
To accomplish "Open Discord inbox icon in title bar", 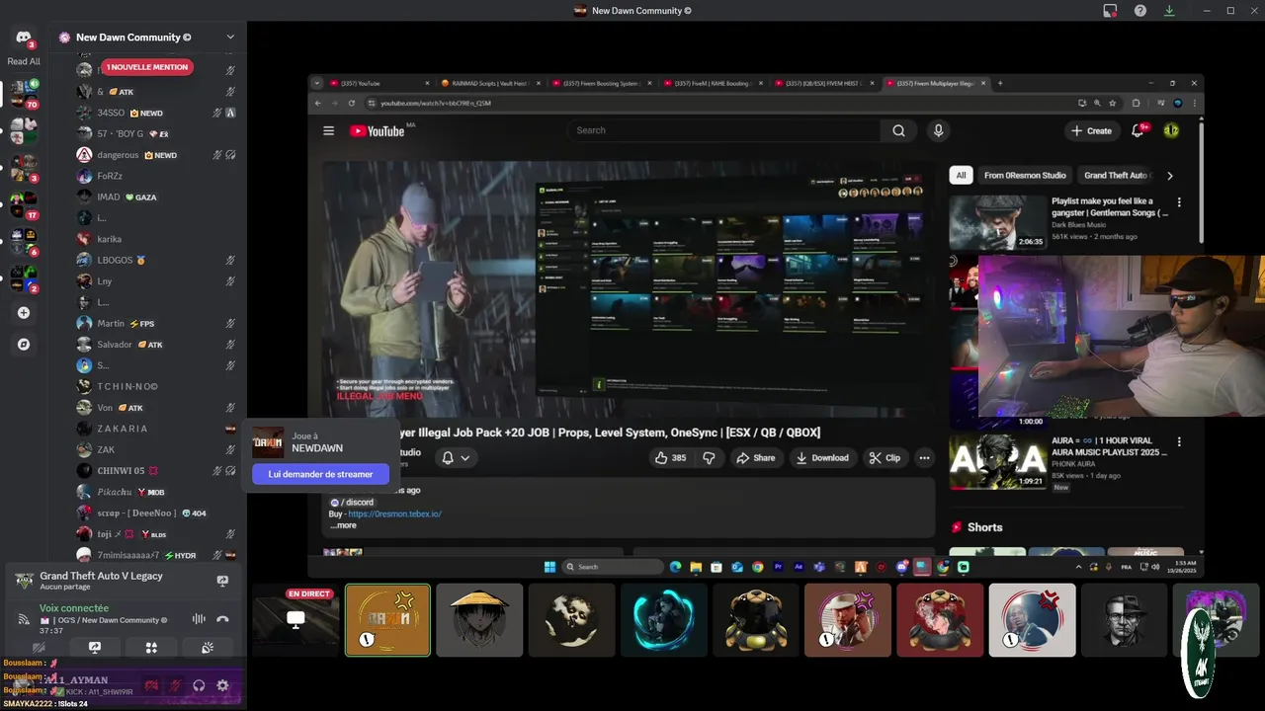I will click(1110, 11).
